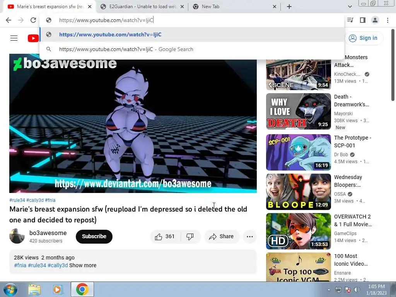This screenshot has width=396, height=297.
Task: Open the #cally3d hashtag above title
Action: [35, 200]
